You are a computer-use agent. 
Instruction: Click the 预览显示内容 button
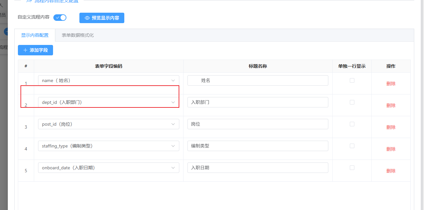coord(102,18)
